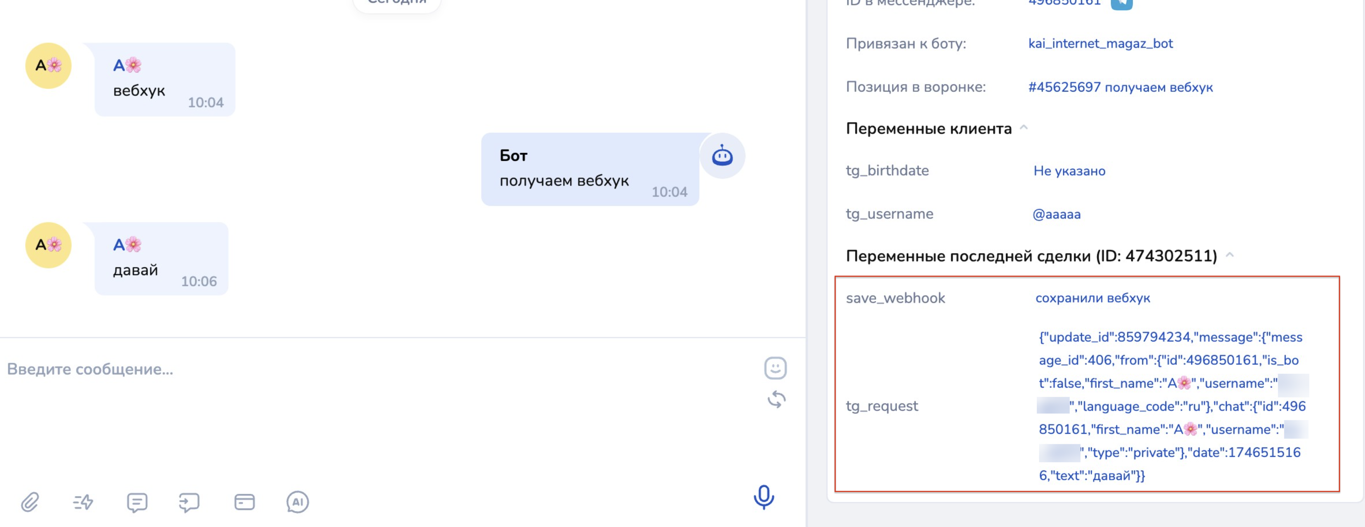Open quick actions lightning icon

(x=83, y=501)
